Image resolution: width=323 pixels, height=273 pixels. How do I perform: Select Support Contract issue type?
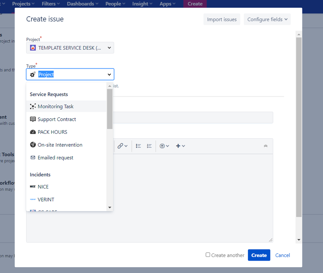pos(66,119)
